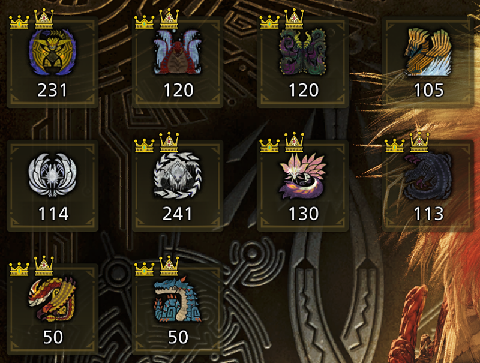
Task: Click the hunt count 241
Action: 178,214
